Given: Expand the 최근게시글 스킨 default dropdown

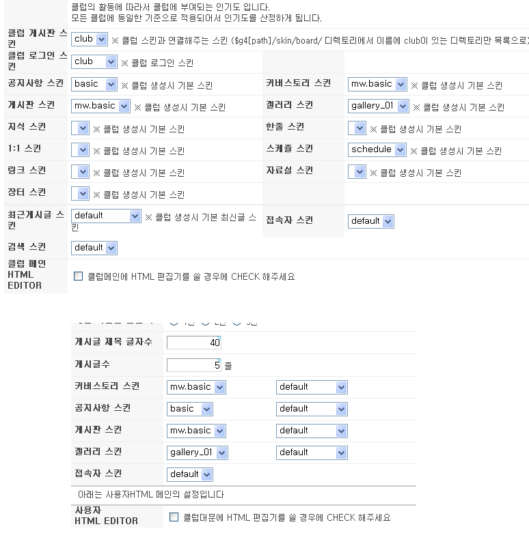Looking at the screenshot, I should tap(106, 216).
